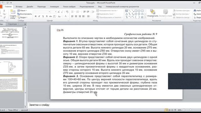201x113 pixels.
Task: Open the Вставка ribbon tab
Action: pos(19,7)
